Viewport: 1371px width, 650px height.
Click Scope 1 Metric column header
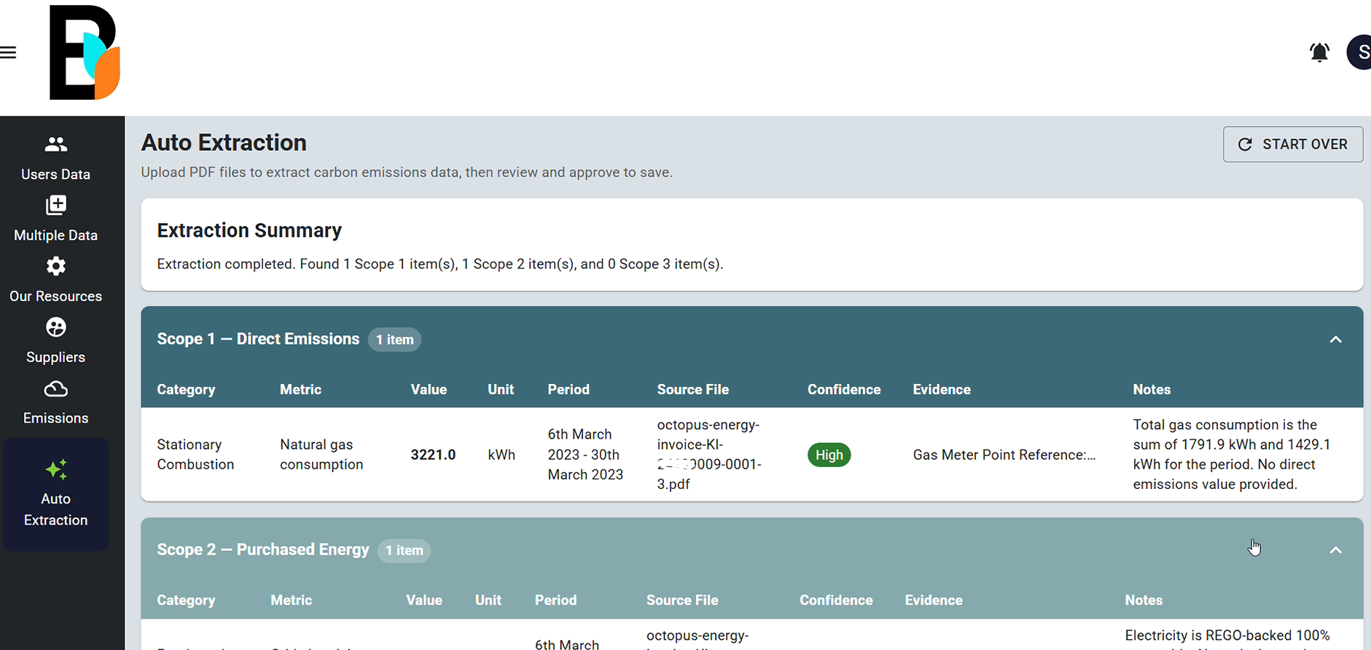point(300,390)
